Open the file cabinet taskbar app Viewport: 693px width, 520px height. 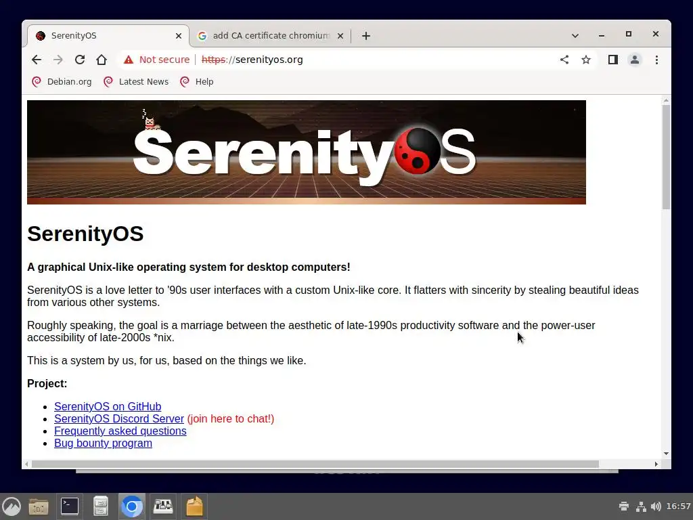100,506
